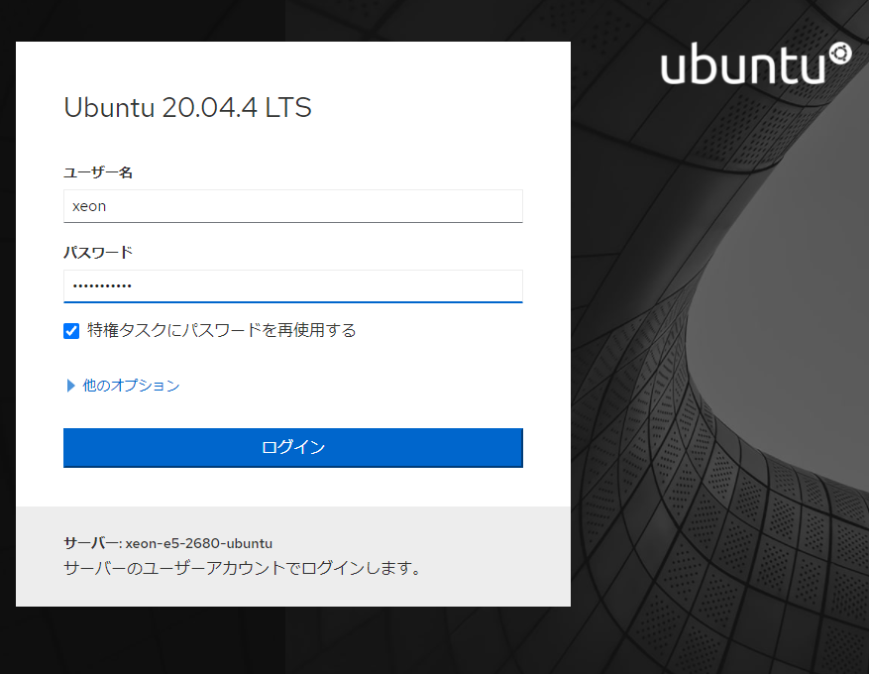Click the username field containing xeon
The height and width of the screenshot is (674, 869).
point(292,206)
